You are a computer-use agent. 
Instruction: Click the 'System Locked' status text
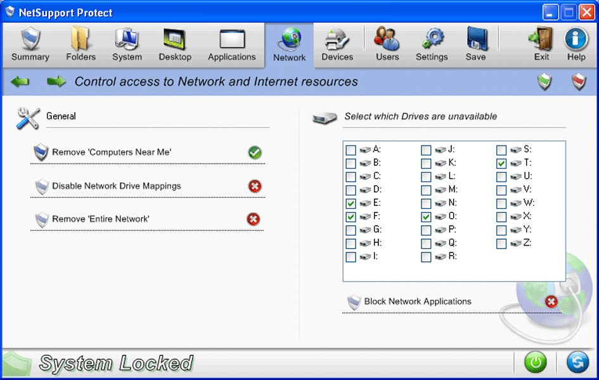point(116,362)
